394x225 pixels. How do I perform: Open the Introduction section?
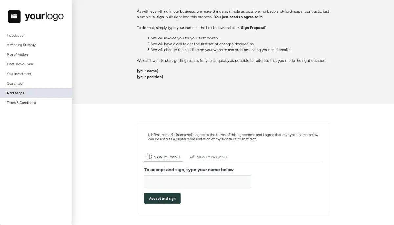16,35
